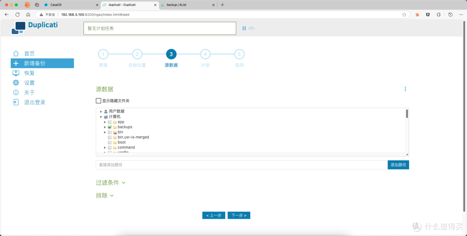467x236 pixels.
Task: Expand the 排除 section
Action: [x=105, y=195]
